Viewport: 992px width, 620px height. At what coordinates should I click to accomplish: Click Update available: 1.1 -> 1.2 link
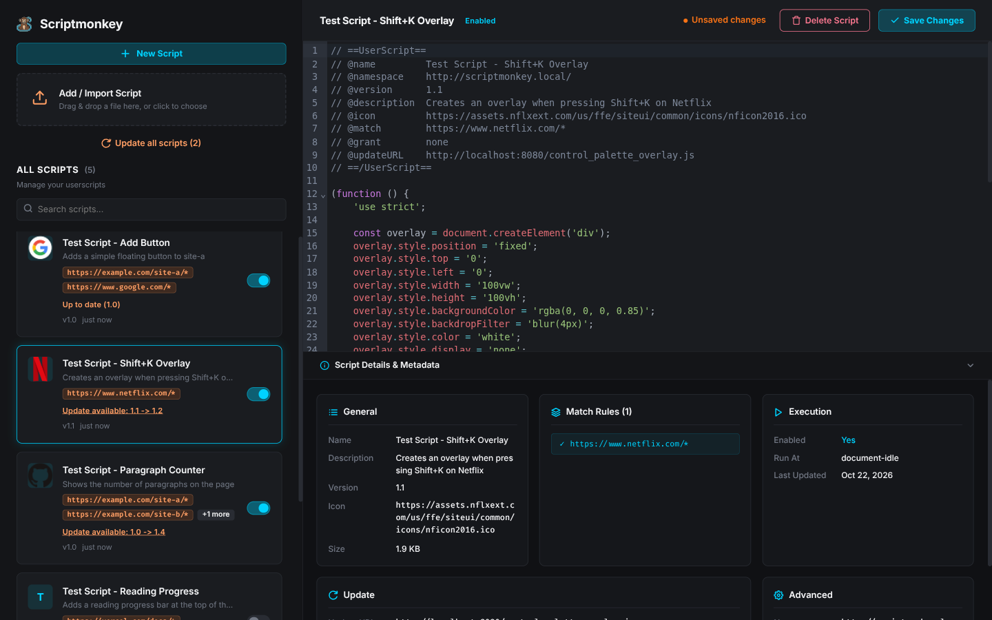(112, 411)
